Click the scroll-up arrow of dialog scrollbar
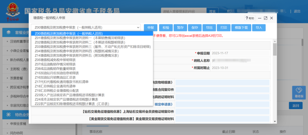This screenshot has height=135, width=308. point(275,41)
